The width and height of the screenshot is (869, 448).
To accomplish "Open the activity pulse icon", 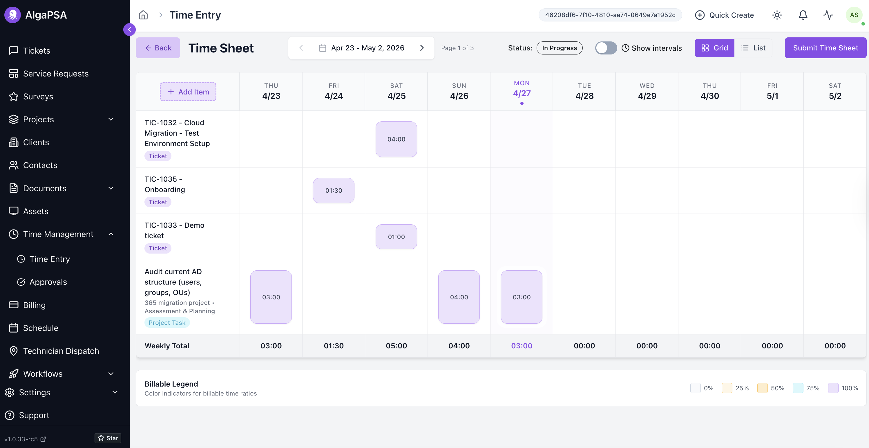I will pyautogui.click(x=828, y=15).
